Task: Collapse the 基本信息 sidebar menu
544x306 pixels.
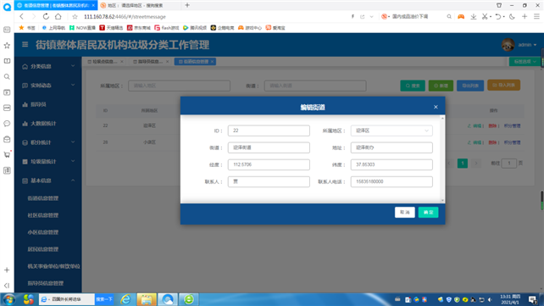Action: pos(48,181)
